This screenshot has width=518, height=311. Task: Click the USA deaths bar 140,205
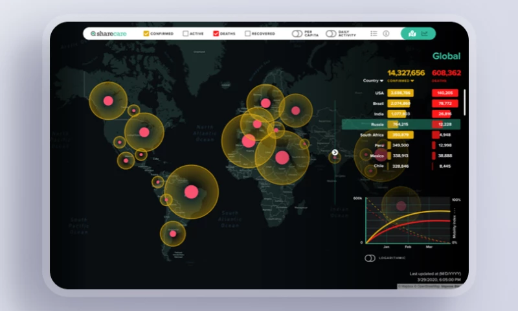point(445,93)
